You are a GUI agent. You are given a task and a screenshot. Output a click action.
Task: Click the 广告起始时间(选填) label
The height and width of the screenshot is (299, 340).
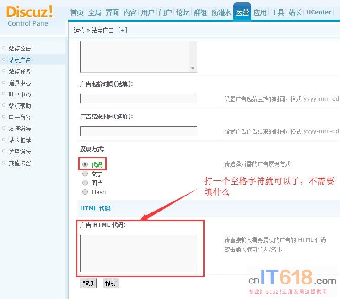coord(107,84)
